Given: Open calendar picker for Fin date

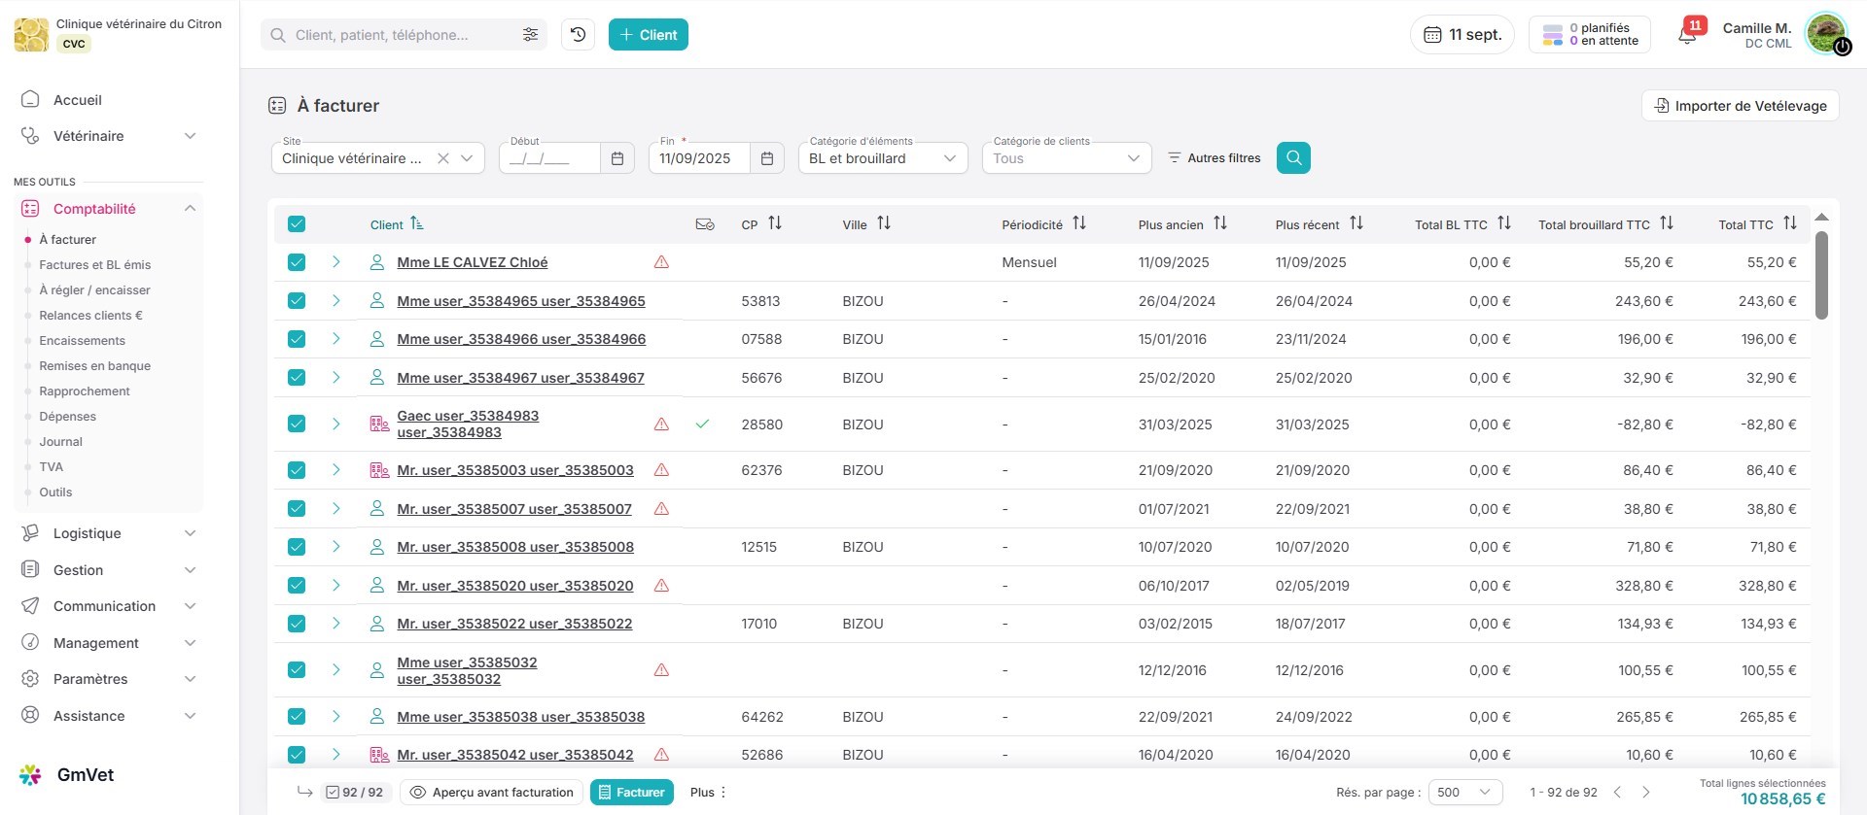Looking at the screenshot, I should [x=766, y=158].
